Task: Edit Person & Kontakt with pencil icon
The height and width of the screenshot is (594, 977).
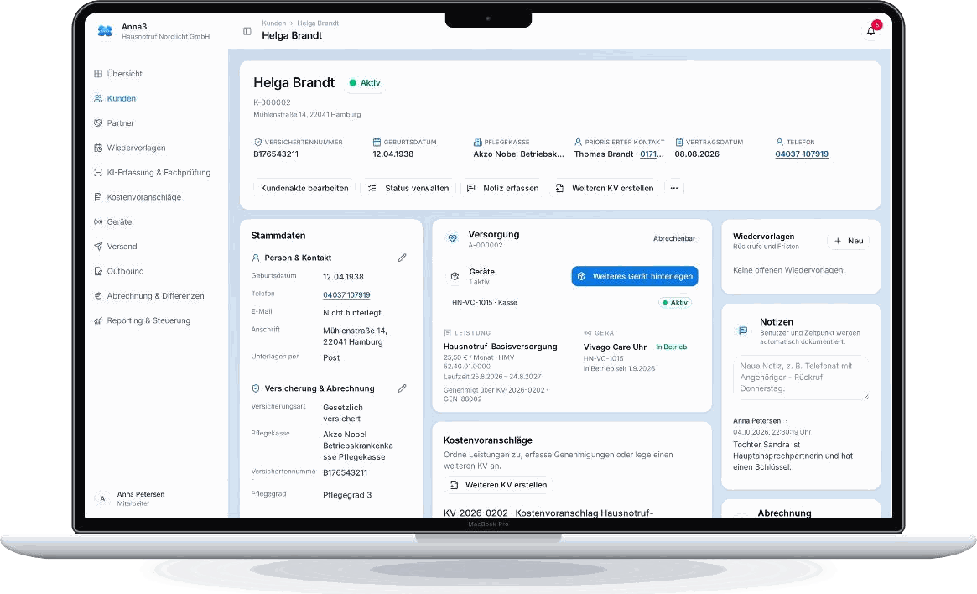Action: point(402,258)
